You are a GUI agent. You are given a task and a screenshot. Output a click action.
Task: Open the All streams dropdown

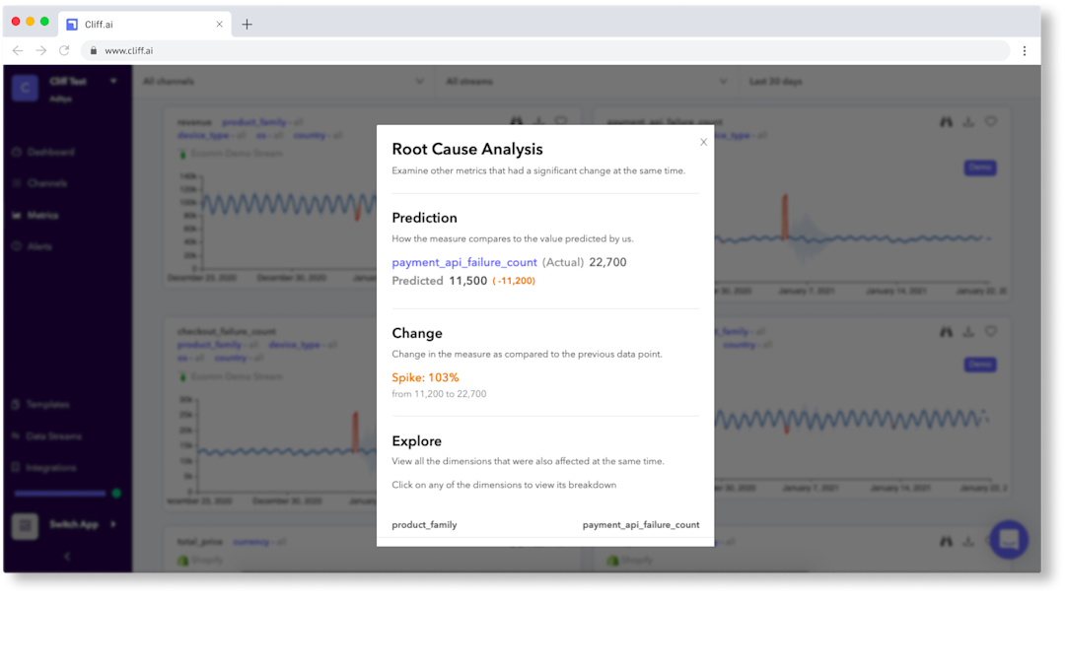point(586,82)
